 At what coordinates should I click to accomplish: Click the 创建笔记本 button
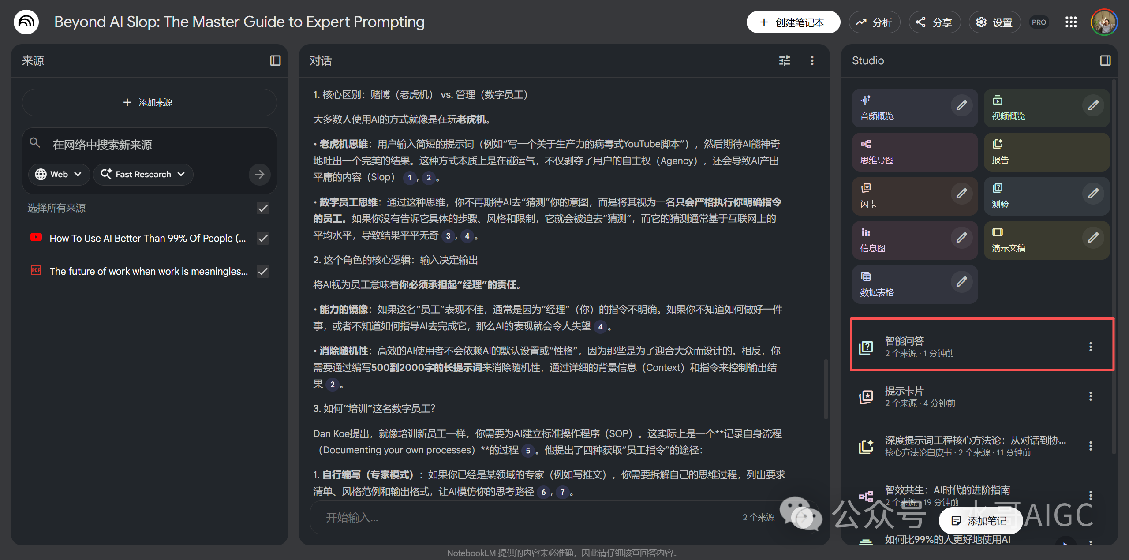coord(793,22)
